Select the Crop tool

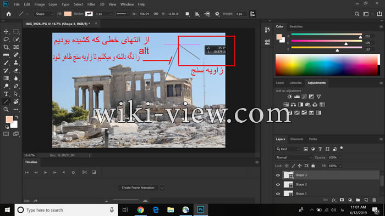pos(6,47)
